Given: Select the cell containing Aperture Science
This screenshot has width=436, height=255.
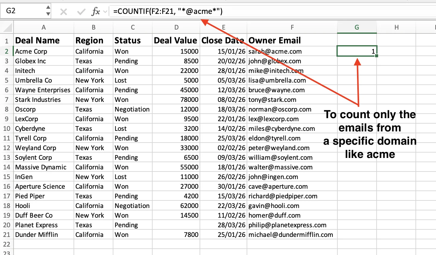Looking at the screenshot, I should 44,187.
